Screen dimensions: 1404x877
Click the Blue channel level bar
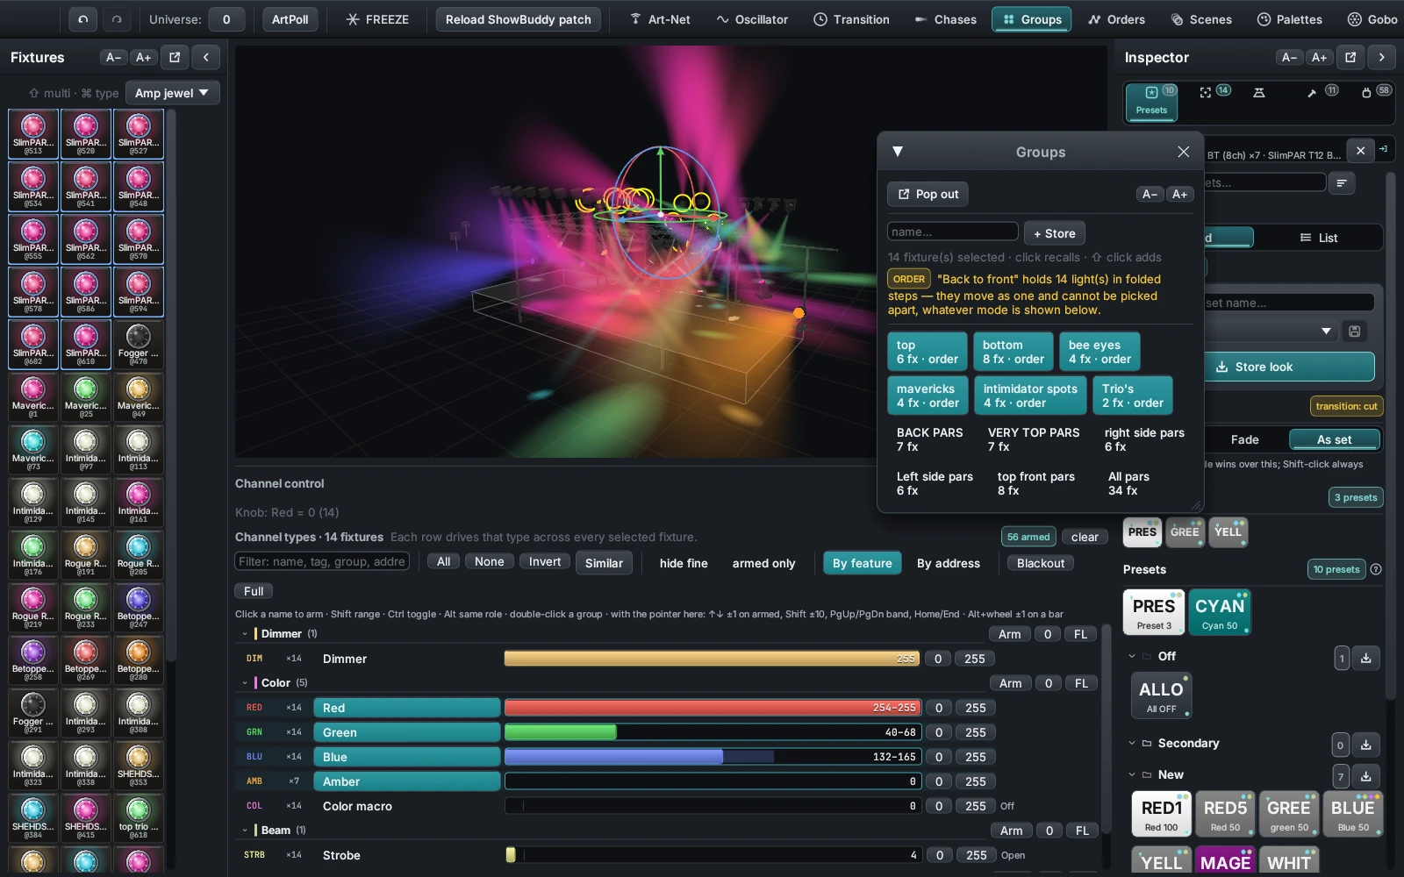tap(712, 757)
